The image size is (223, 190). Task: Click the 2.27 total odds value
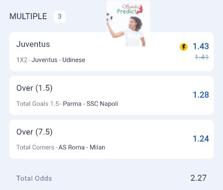(x=199, y=178)
